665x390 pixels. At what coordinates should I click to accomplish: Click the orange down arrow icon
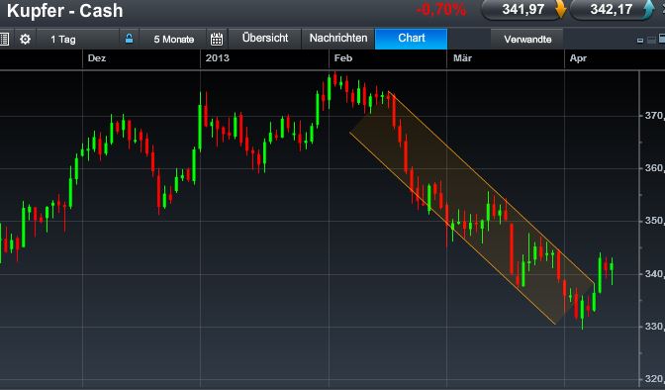click(560, 9)
